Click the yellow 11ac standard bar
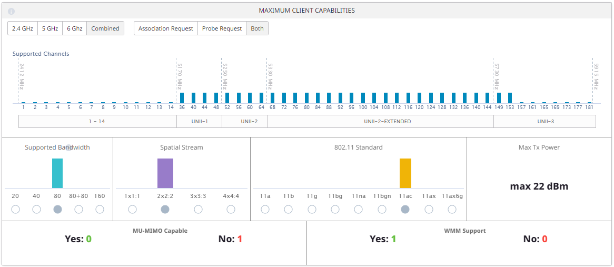This screenshot has width=614, height=267. point(405,173)
